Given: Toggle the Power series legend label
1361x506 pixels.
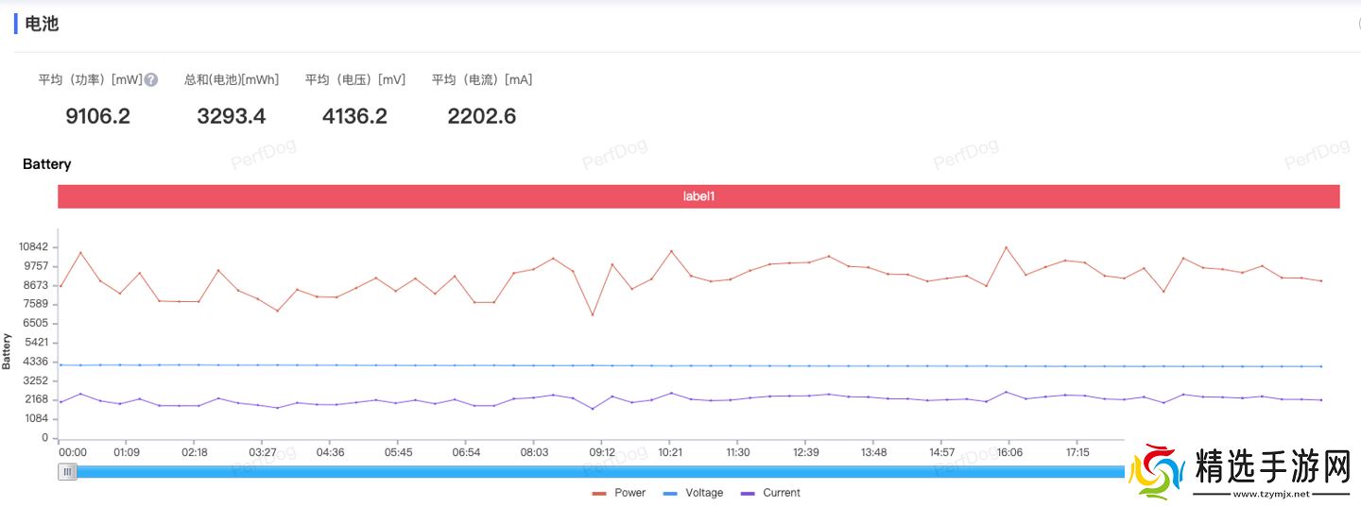Looking at the screenshot, I should pyautogui.click(x=629, y=493).
